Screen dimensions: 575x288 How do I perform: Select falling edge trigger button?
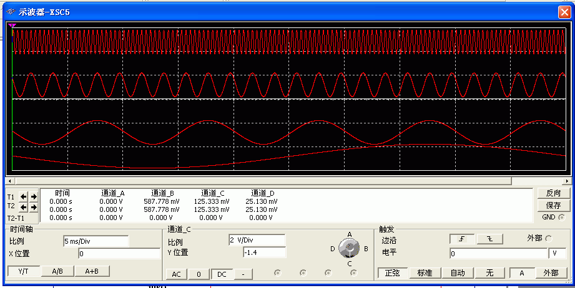coord(489,239)
